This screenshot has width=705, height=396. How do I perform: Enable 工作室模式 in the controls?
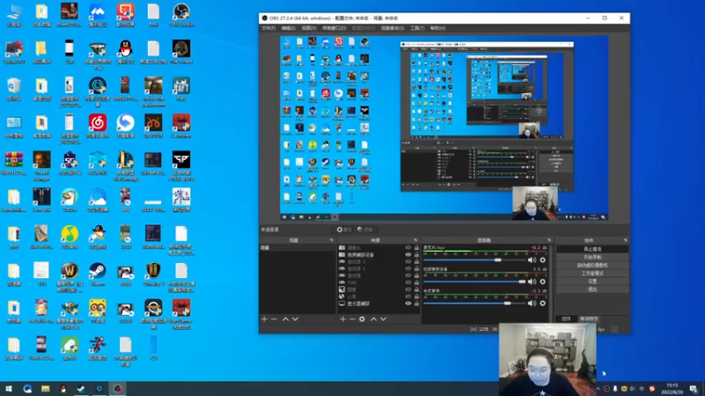592,274
